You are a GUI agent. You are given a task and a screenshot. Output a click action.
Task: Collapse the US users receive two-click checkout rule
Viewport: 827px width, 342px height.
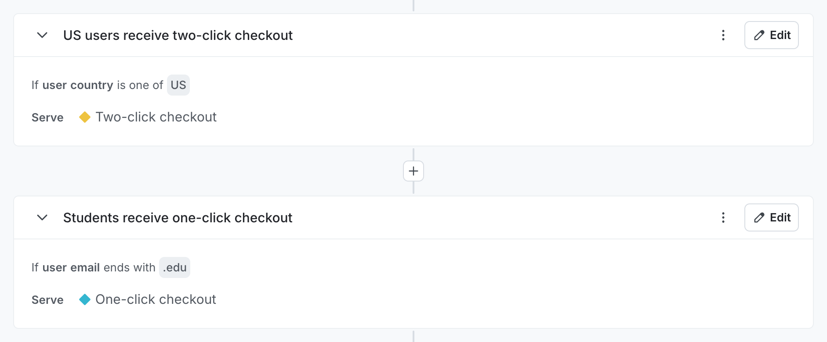42,35
